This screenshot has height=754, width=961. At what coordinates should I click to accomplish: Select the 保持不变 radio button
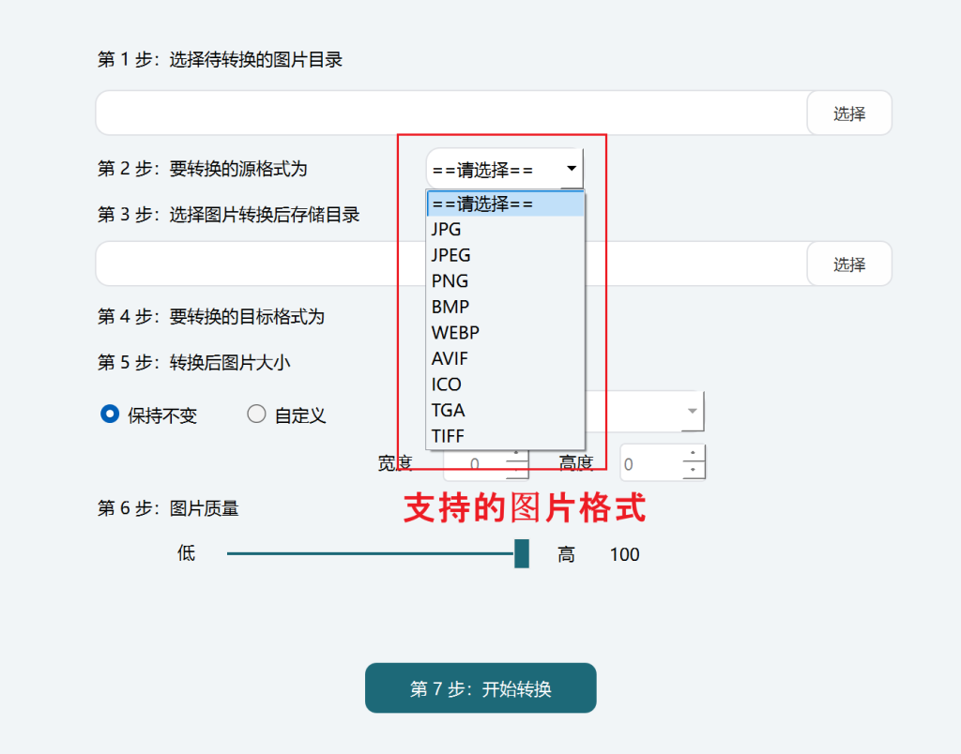(110, 415)
